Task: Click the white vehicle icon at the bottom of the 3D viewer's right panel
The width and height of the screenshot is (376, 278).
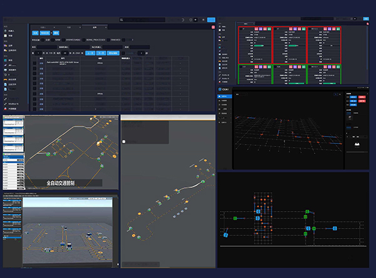Action: (x=357, y=144)
